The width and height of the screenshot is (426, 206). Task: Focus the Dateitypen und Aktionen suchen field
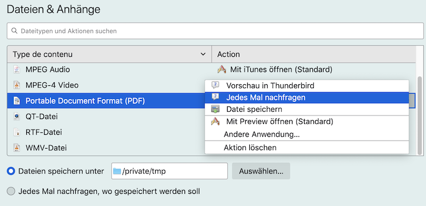(215, 31)
